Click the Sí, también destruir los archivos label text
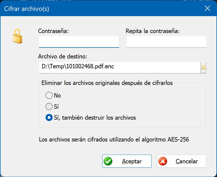Screen dimensions: 217x177 [x=95, y=118]
